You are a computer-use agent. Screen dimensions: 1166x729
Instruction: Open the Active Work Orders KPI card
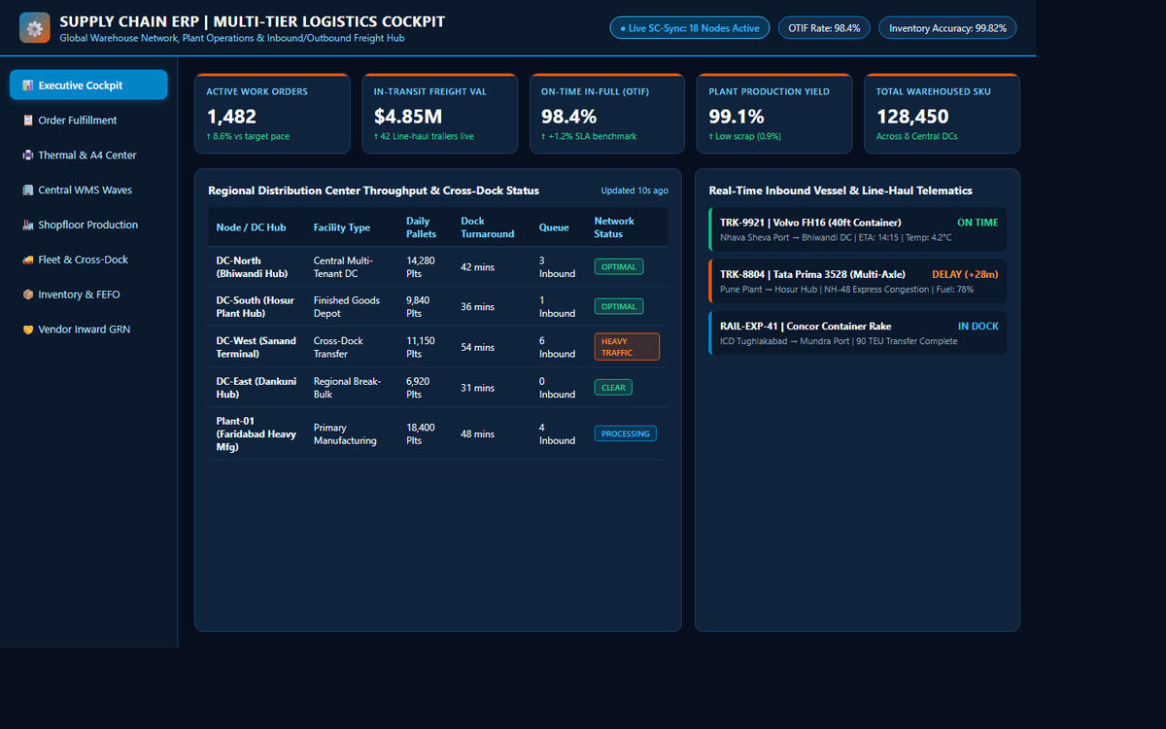272,114
